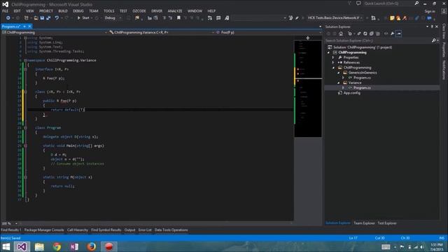Open the ANALYZE menu
Image resolution: width=448 pixels, height=252 pixels.
[x=175, y=11]
